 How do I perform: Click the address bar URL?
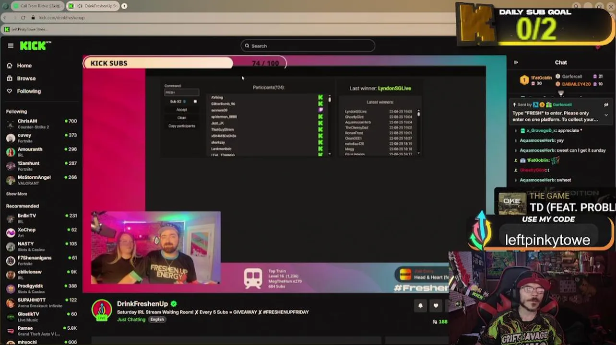point(61,18)
